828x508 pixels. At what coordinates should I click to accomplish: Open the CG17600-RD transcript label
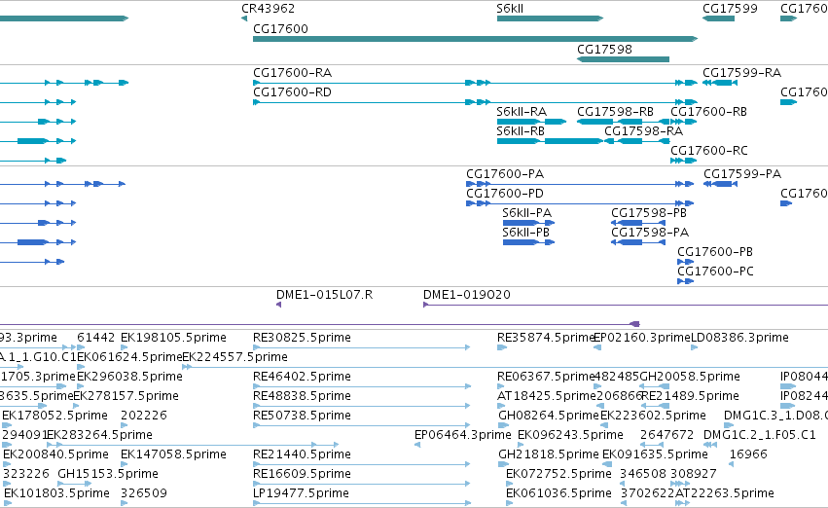click(292, 91)
